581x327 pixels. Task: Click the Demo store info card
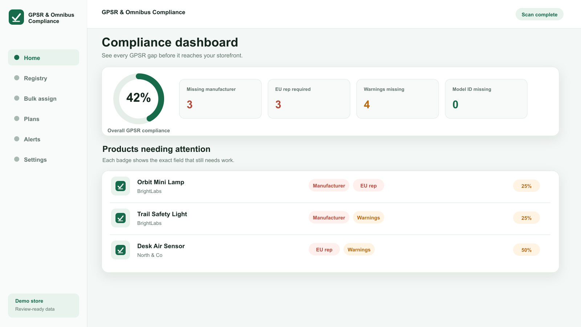(44, 306)
